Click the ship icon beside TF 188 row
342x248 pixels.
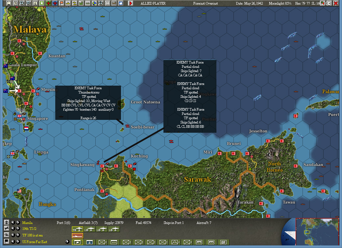coord(7,235)
